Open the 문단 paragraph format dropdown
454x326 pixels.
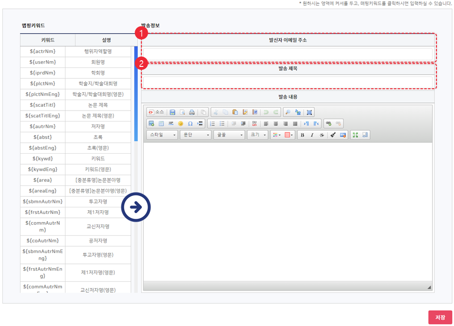tap(195, 135)
